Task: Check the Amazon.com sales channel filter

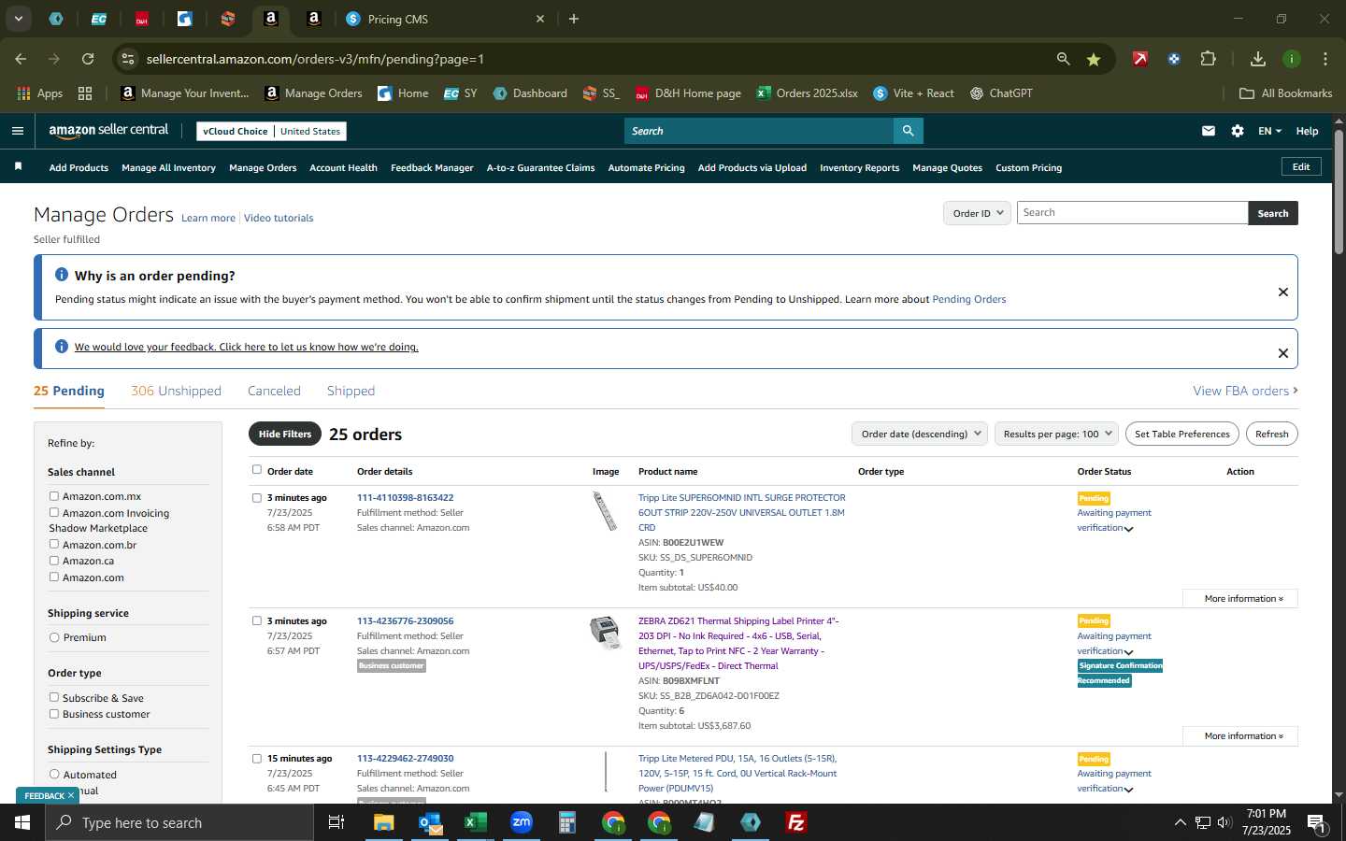Action: (x=54, y=577)
